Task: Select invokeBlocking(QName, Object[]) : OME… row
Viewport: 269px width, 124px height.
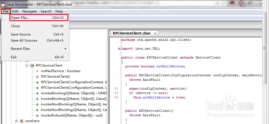Action: (x=74, y=93)
